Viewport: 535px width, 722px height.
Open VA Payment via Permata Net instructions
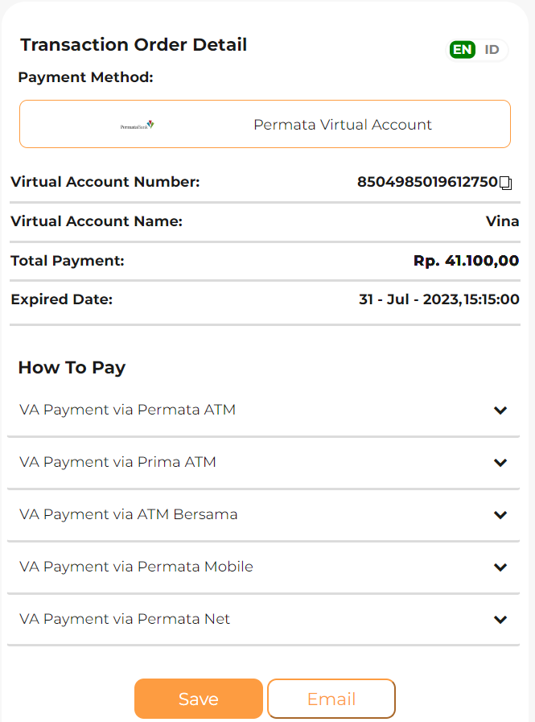pos(125,619)
